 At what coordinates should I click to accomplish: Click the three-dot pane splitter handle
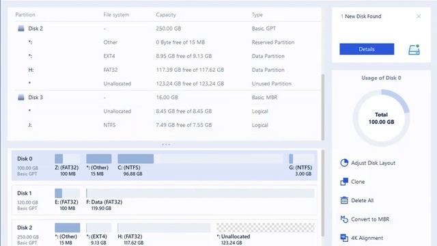click(x=166, y=144)
